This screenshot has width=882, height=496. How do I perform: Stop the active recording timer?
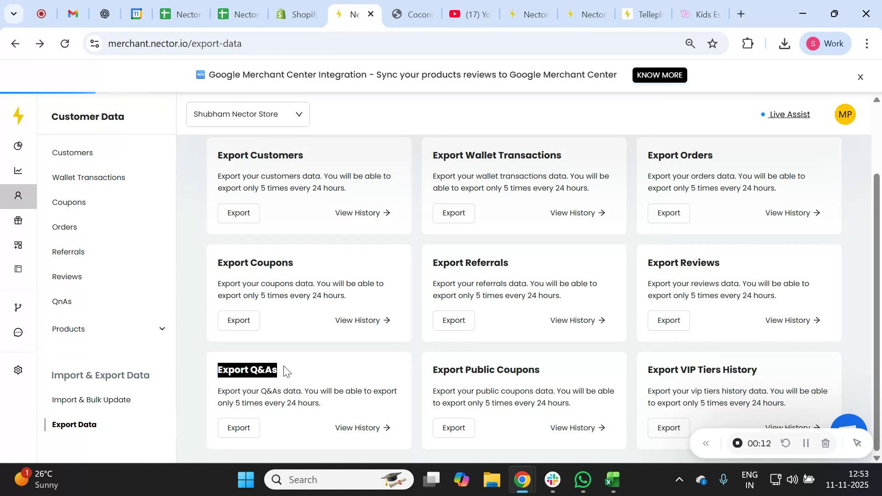737,443
